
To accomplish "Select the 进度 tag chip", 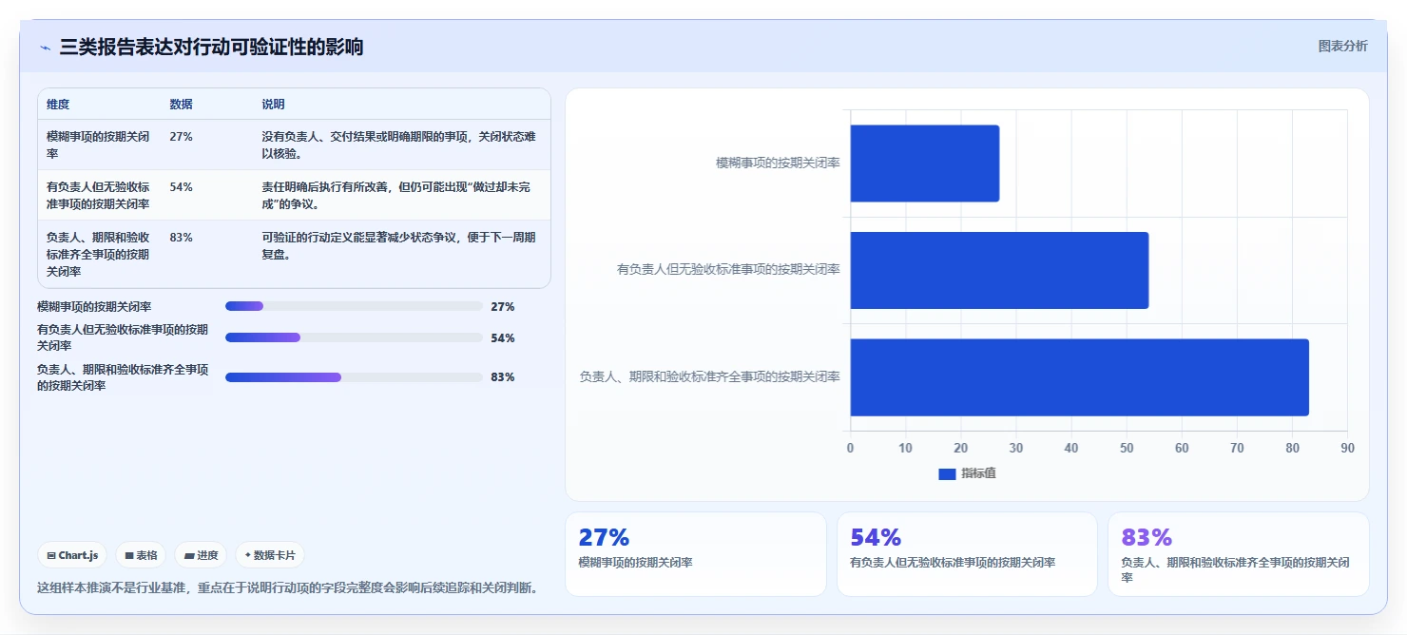I will click(201, 555).
